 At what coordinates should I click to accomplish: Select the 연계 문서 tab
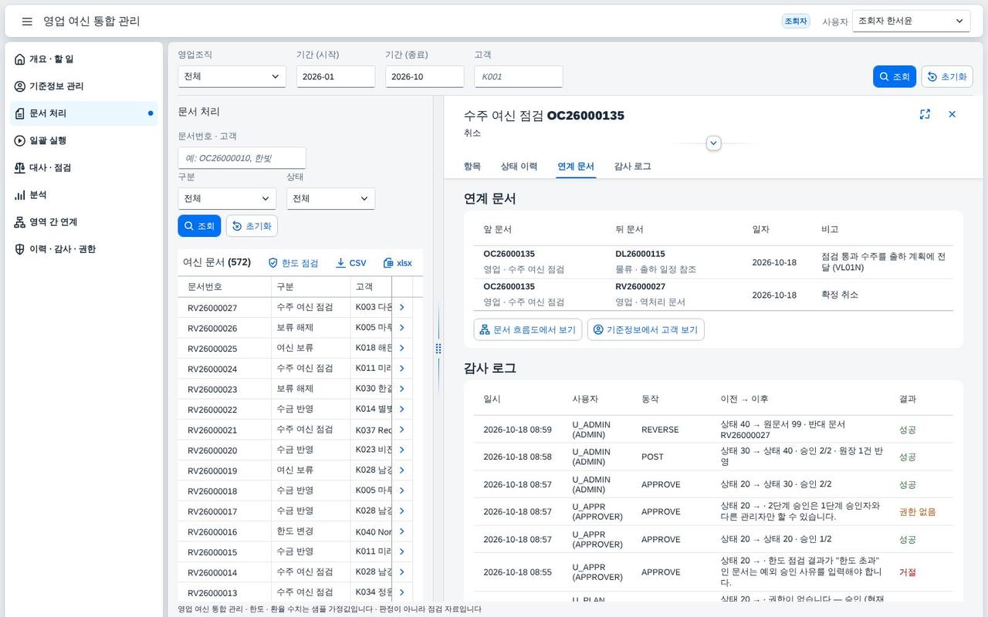(x=576, y=167)
